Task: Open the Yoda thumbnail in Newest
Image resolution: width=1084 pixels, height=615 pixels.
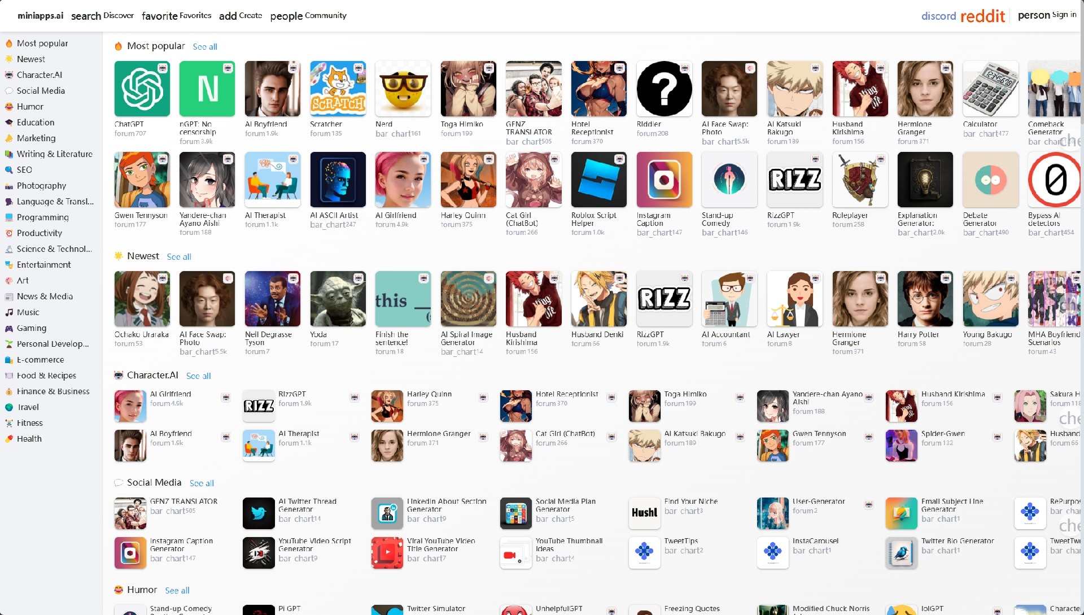Action: coord(338,299)
